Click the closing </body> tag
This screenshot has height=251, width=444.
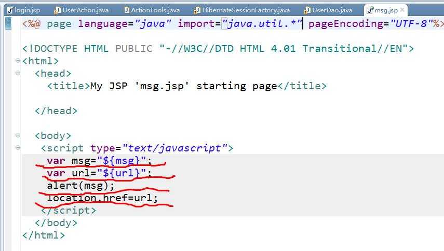point(56,222)
